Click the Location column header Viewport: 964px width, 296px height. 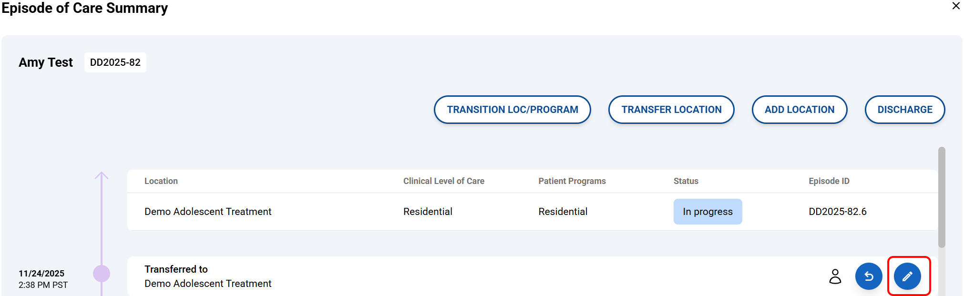coord(161,181)
